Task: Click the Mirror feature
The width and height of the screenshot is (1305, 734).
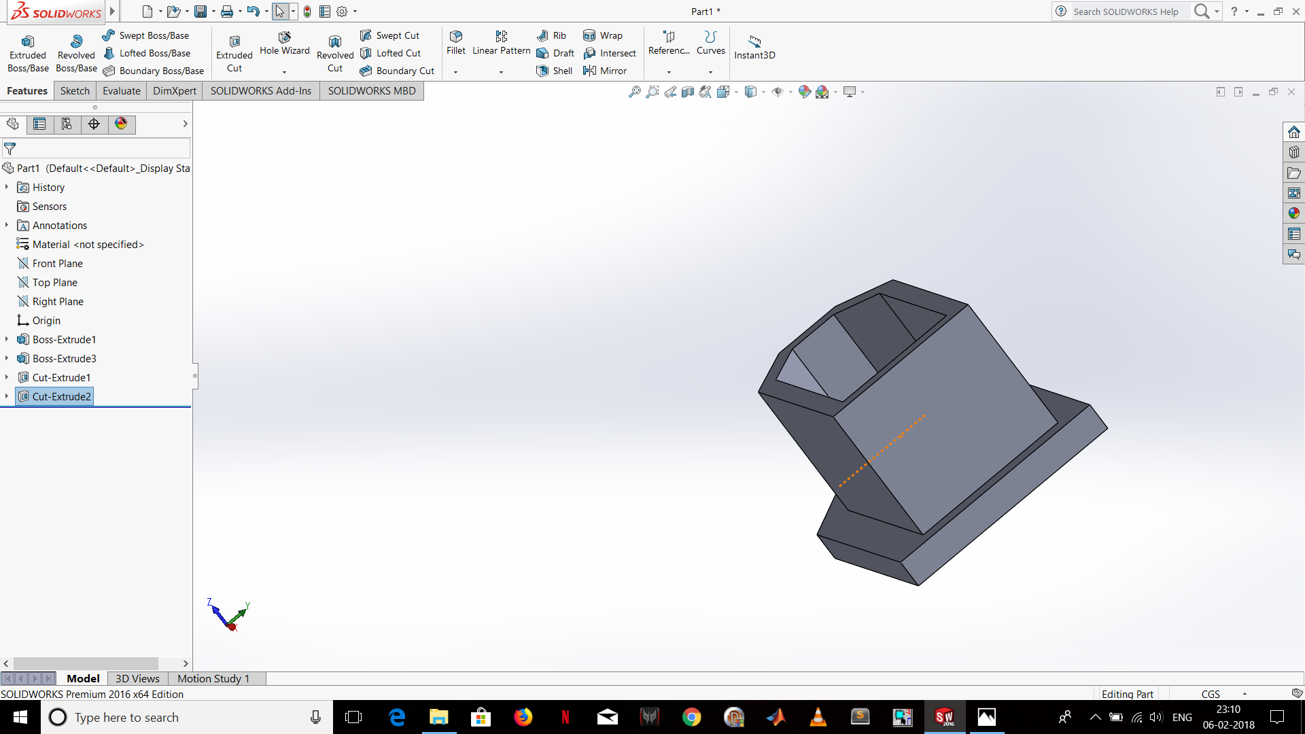Action: coord(605,71)
